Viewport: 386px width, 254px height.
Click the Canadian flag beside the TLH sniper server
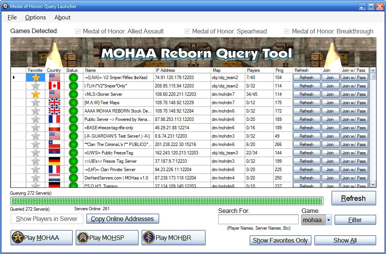pyautogui.click(x=54, y=86)
